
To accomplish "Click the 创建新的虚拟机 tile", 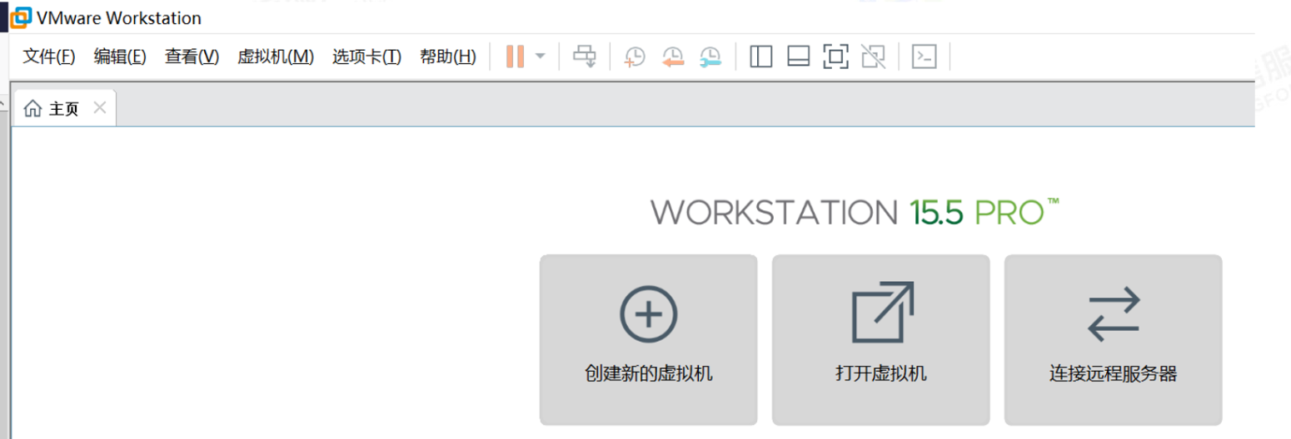I will [649, 339].
